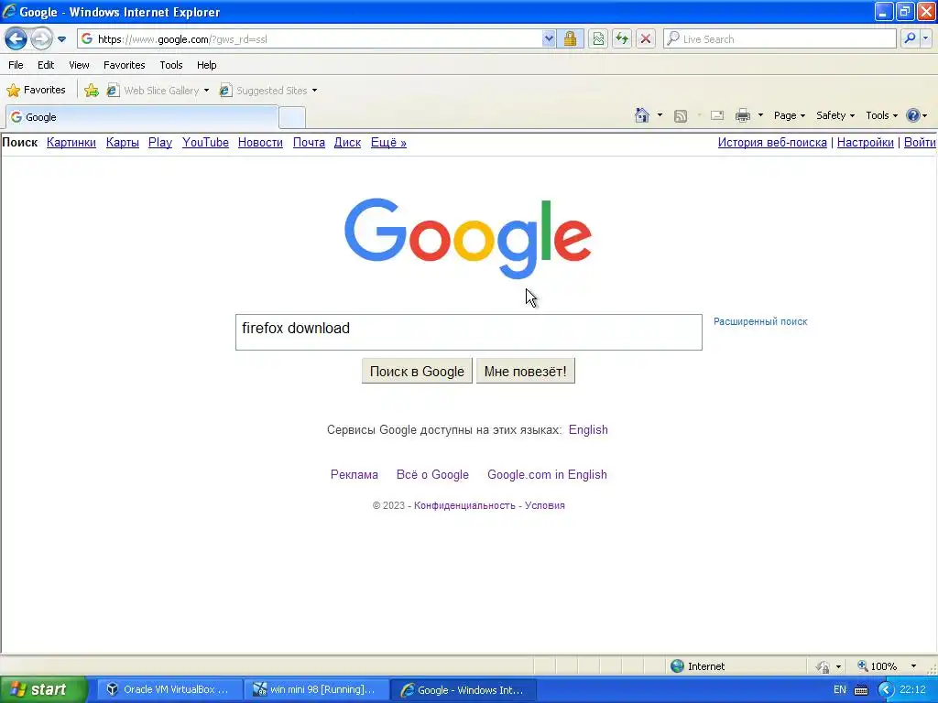Viewport: 938px width, 703px height.
Task: Open the View menu
Action: 79,65
